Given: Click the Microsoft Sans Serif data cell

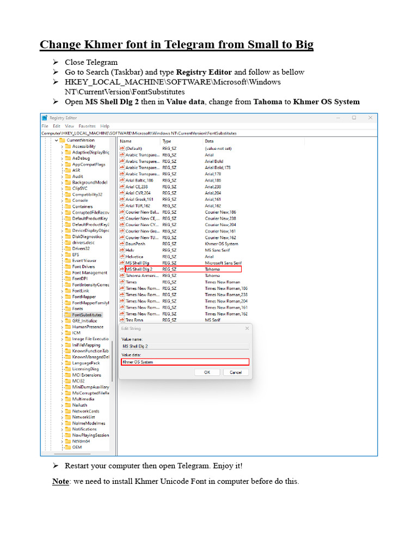Looking at the screenshot, I should pos(223,263).
